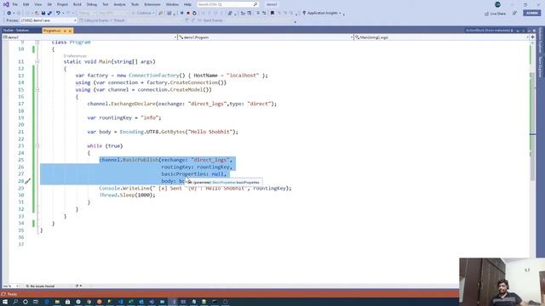Viewport: 545px width, 306px height.
Task: Click the Restart debugging icon
Action: [x=194, y=14]
